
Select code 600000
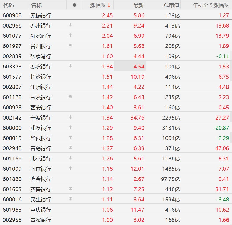tap(12, 128)
